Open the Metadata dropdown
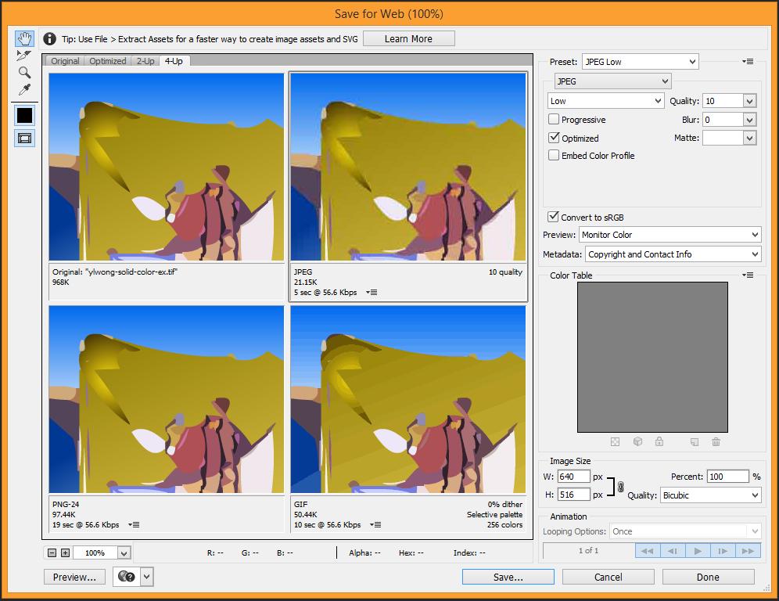The height and width of the screenshot is (601, 779). pyautogui.click(x=673, y=254)
